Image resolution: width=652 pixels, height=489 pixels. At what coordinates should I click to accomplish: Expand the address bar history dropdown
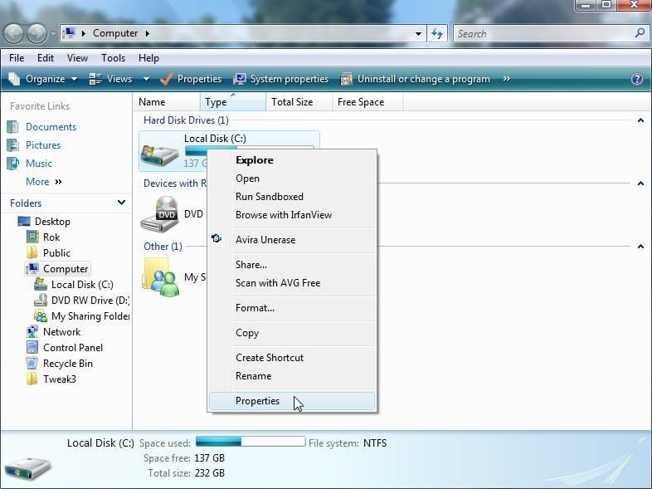[418, 34]
